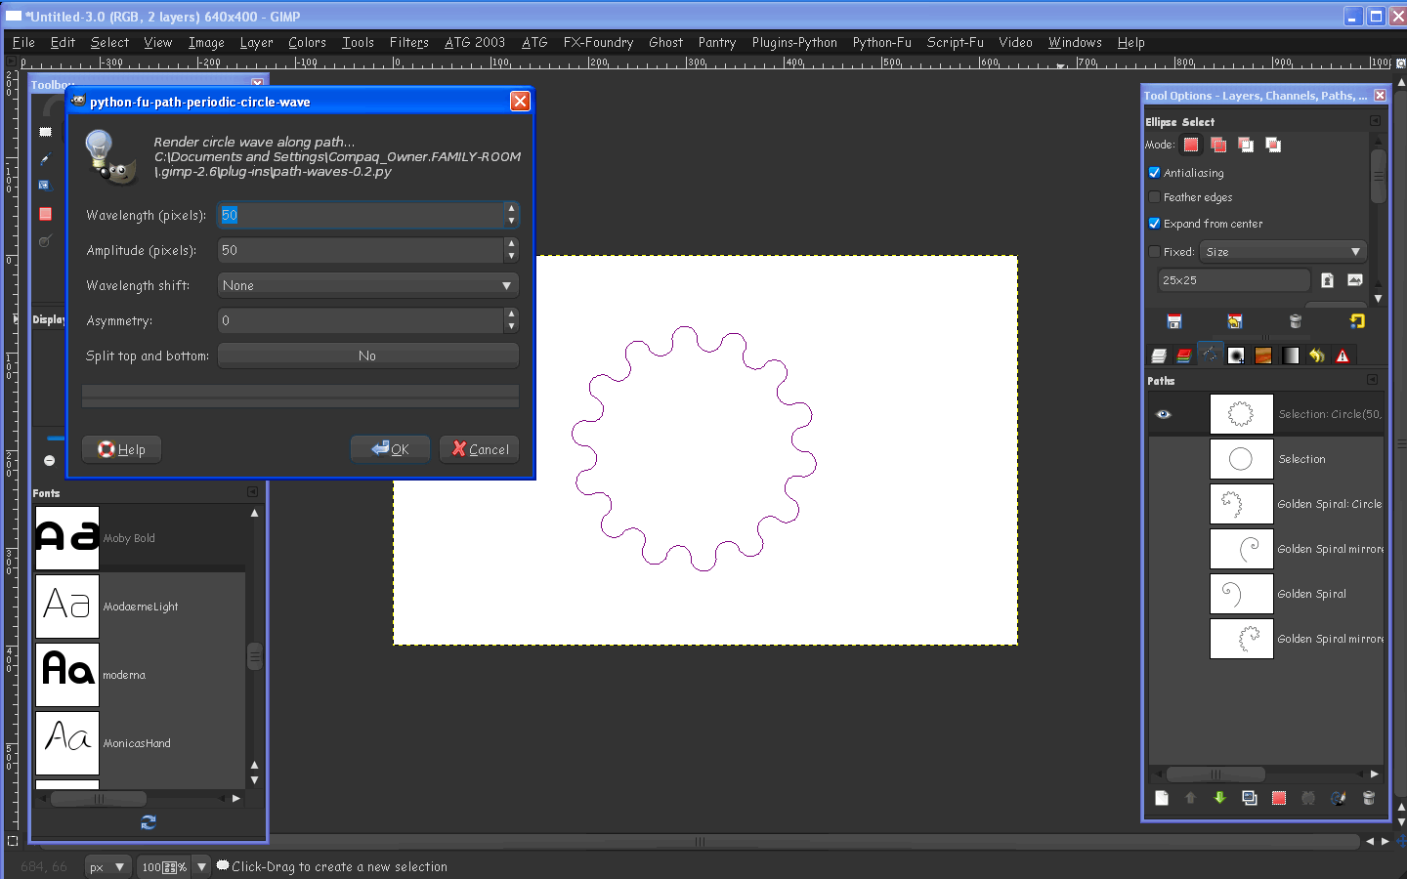Screen dimensions: 1407x879
Task: Create a new path in the Paths panel
Action: point(1162,798)
